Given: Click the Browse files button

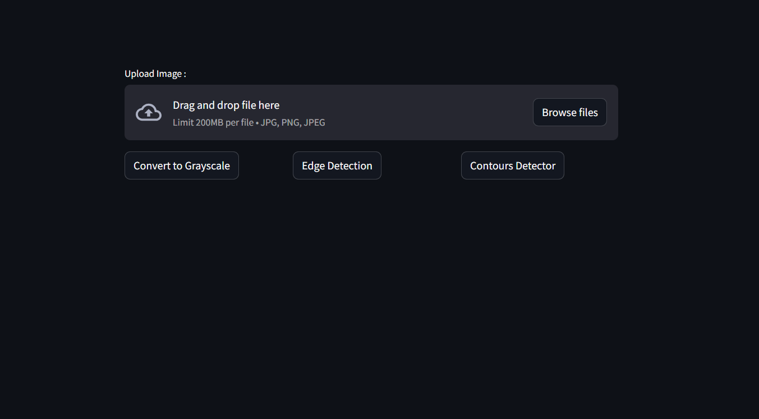Looking at the screenshot, I should coord(569,112).
